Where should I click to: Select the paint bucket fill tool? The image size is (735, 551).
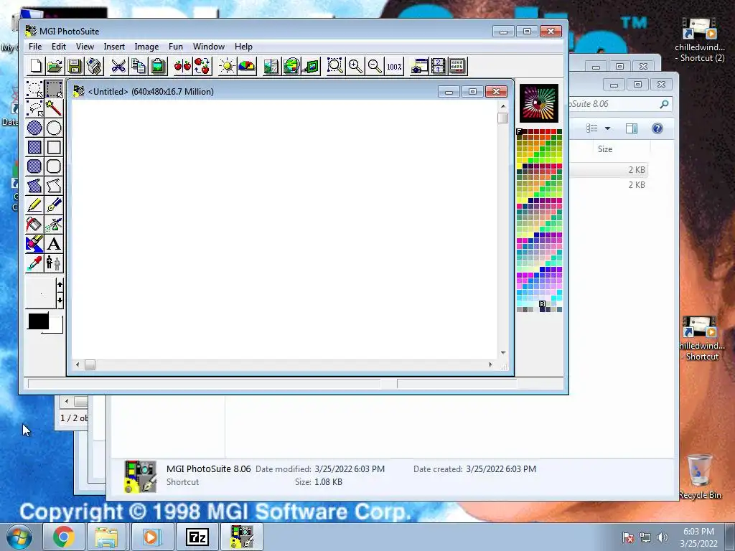[x=34, y=225]
